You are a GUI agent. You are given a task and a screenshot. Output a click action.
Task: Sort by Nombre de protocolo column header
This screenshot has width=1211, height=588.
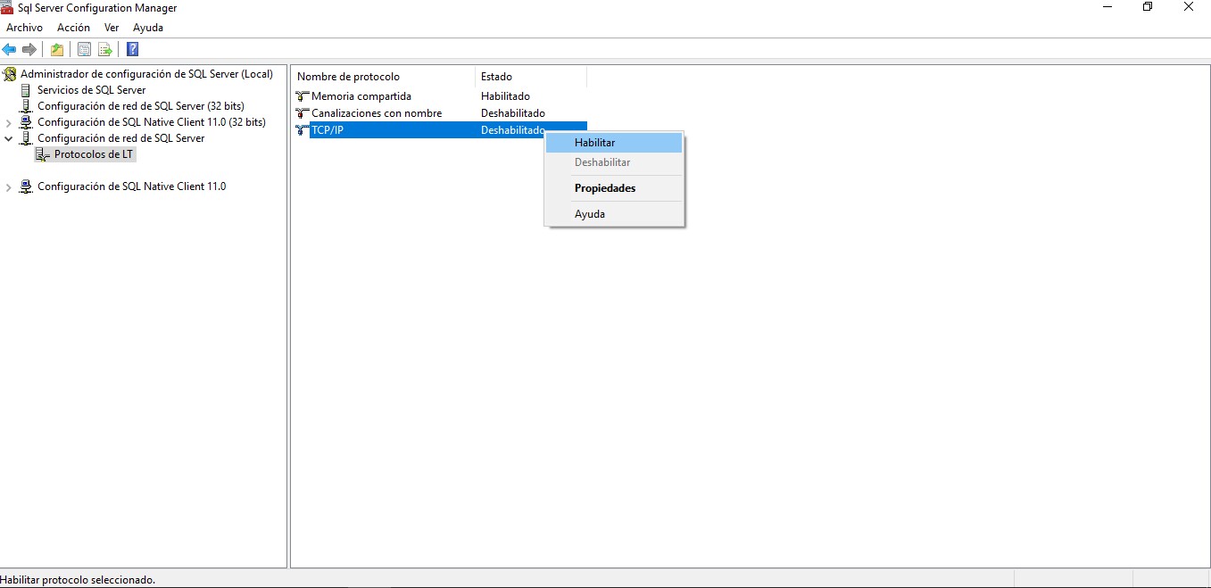coord(384,77)
